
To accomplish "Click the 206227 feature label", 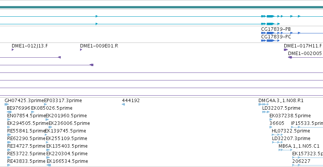I will 301,161.
